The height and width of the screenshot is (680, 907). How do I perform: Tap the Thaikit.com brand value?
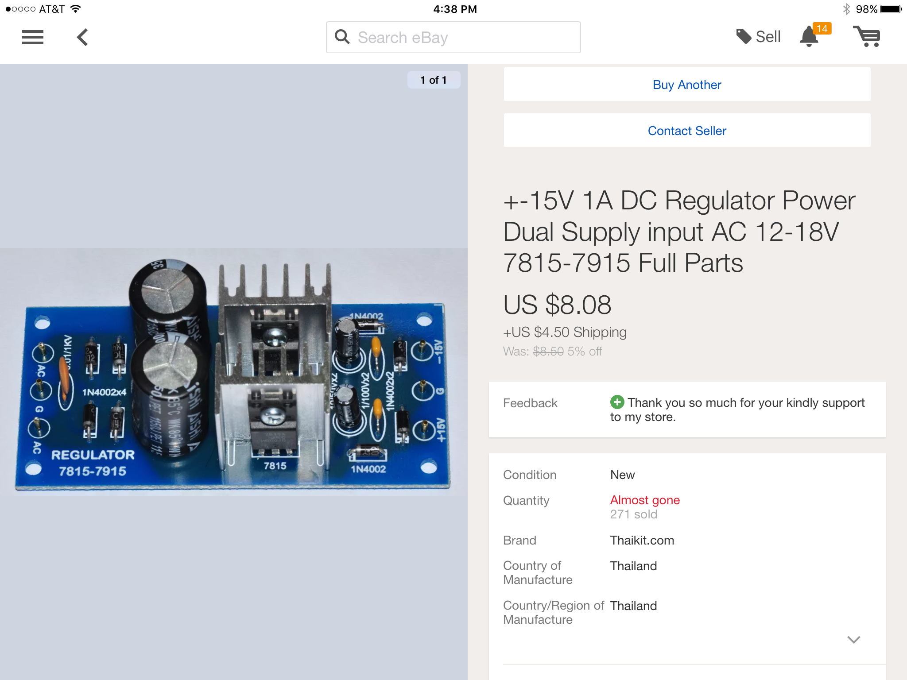[x=642, y=540]
